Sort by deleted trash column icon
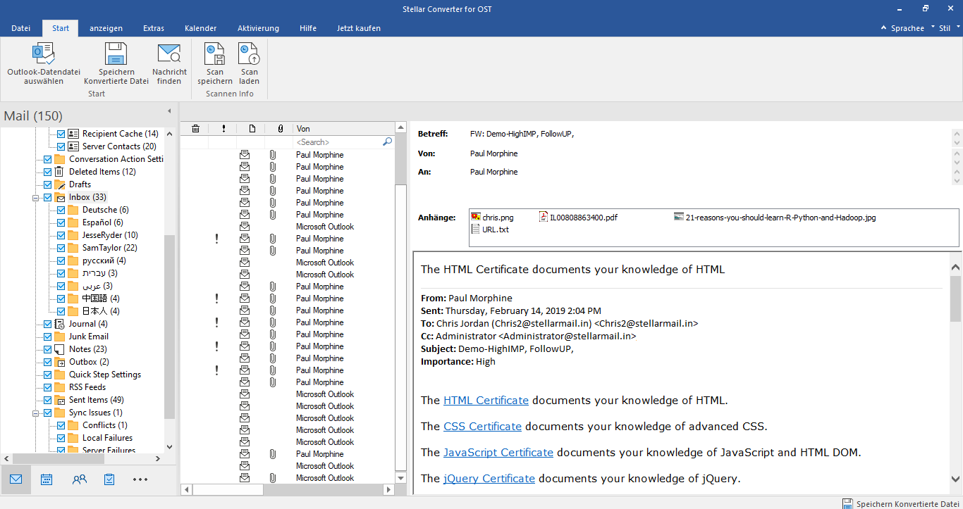The image size is (963, 509). point(195,129)
